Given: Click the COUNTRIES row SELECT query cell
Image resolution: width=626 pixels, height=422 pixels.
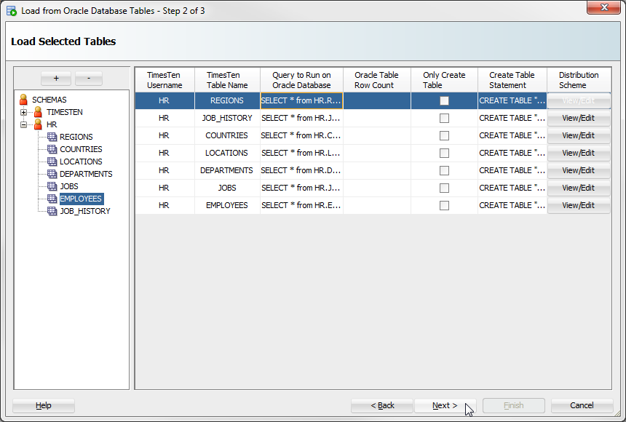Looking at the screenshot, I should [x=301, y=136].
